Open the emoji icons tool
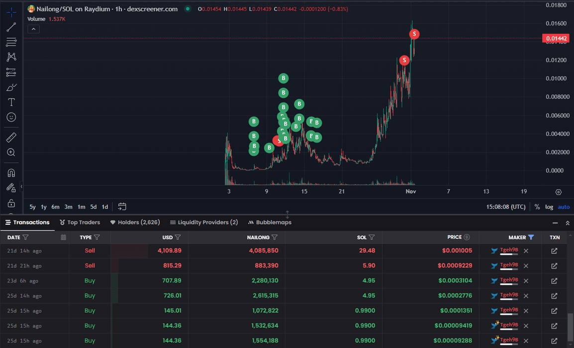The height and width of the screenshot is (348, 574). (x=11, y=117)
